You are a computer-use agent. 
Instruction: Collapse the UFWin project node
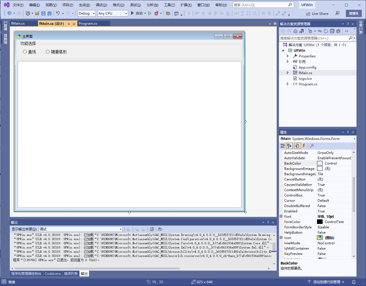[x=283, y=50]
